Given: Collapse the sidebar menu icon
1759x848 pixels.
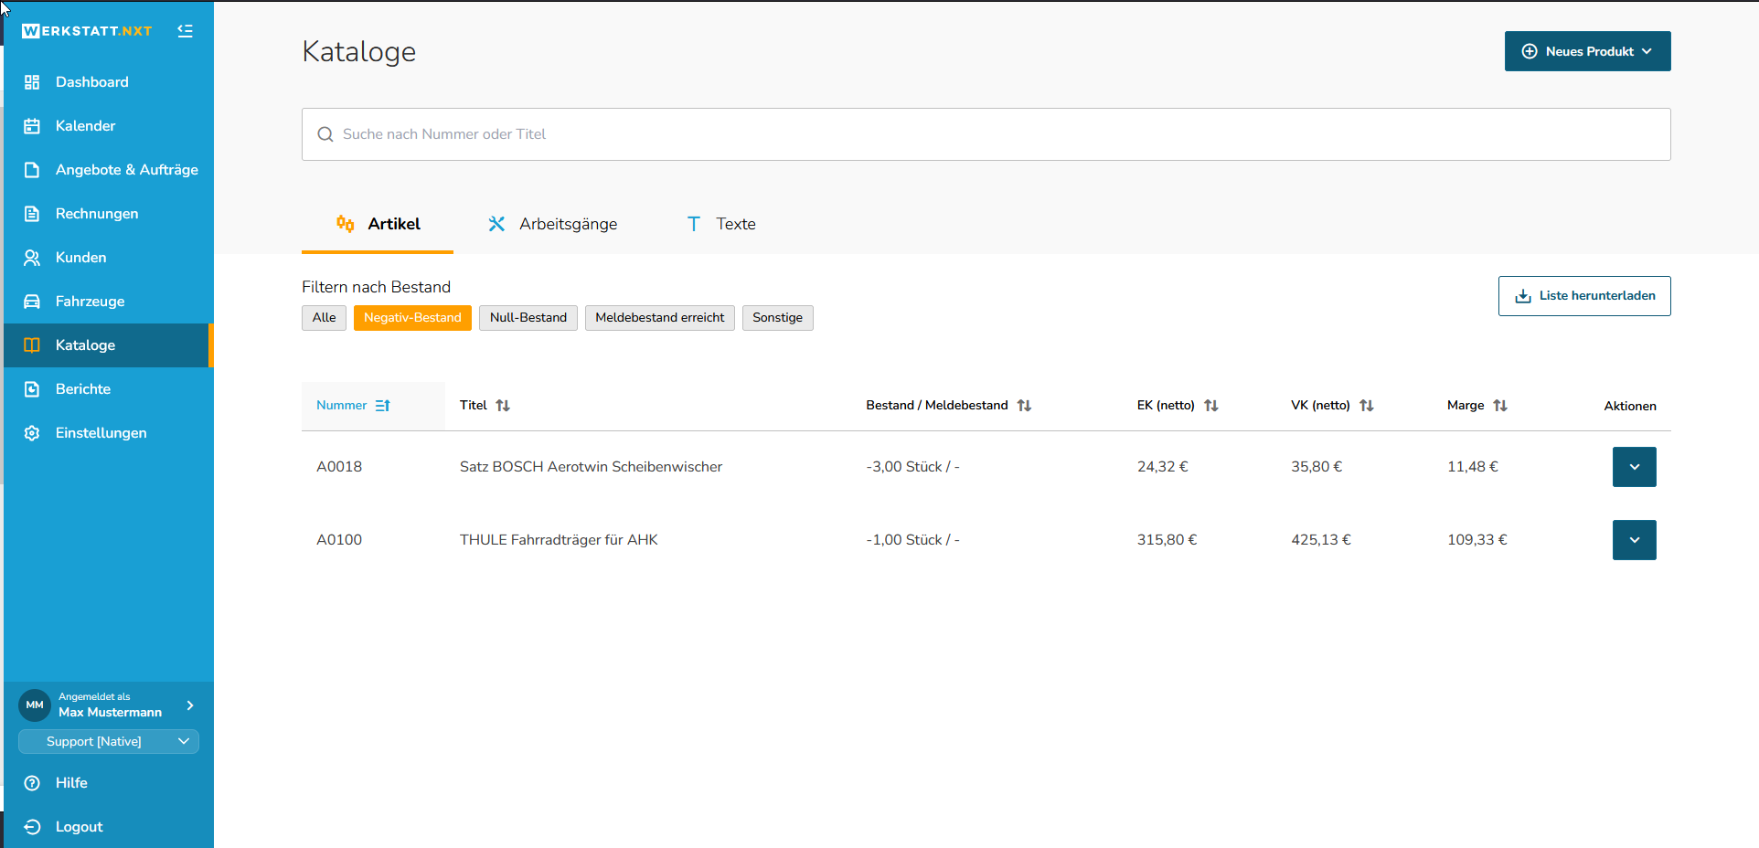Looking at the screenshot, I should tap(185, 31).
